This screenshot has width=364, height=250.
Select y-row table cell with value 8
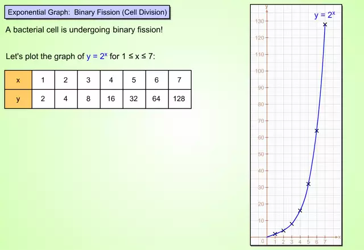[x=89, y=99]
